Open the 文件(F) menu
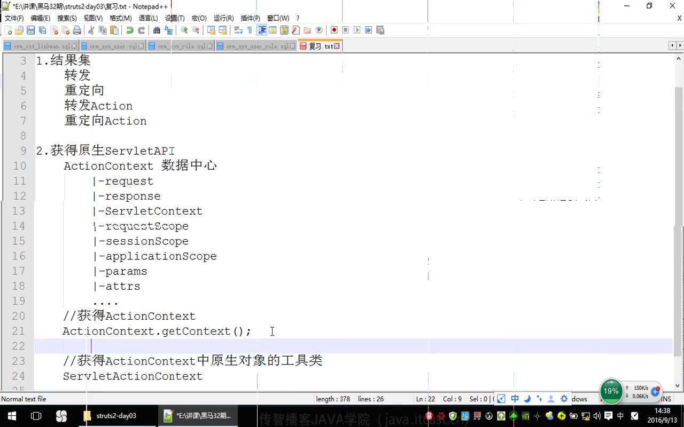Viewport: 684px width, 427px height. tap(14, 18)
